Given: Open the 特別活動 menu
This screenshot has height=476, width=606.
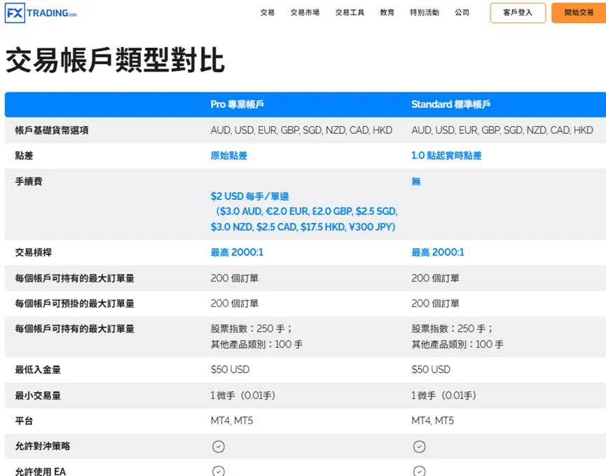Looking at the screenshot, I should coord(425,13).
